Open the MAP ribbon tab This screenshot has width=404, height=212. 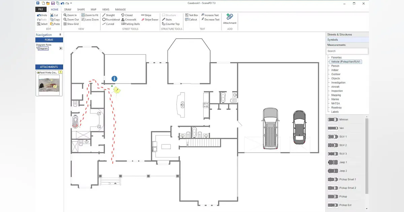tap(94, 9)
